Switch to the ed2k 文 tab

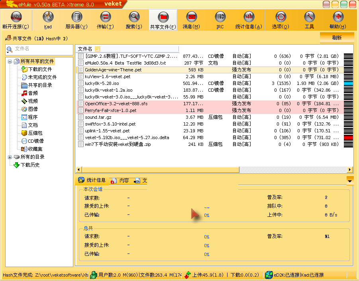point(141,181)
